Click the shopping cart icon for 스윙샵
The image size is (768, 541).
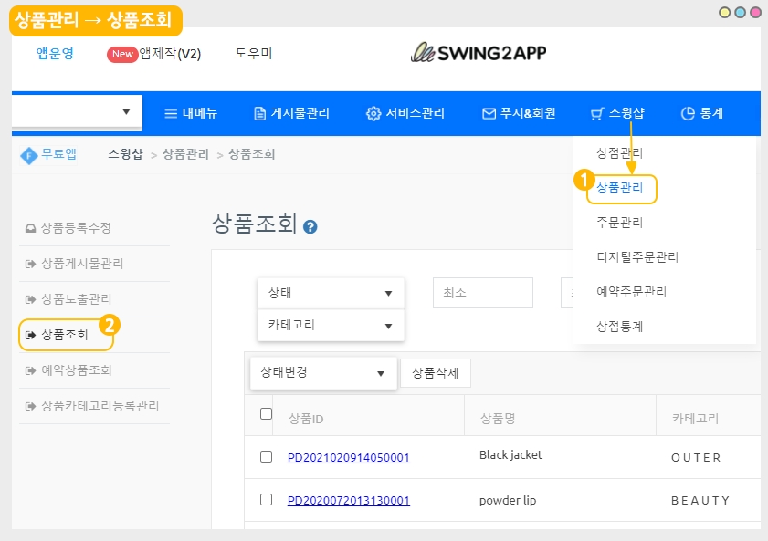tap(597, 114)
